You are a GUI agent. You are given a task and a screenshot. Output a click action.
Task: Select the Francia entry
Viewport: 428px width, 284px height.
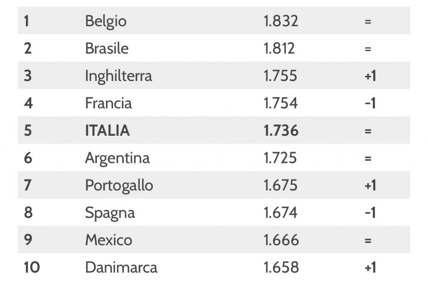coord(108,103)
